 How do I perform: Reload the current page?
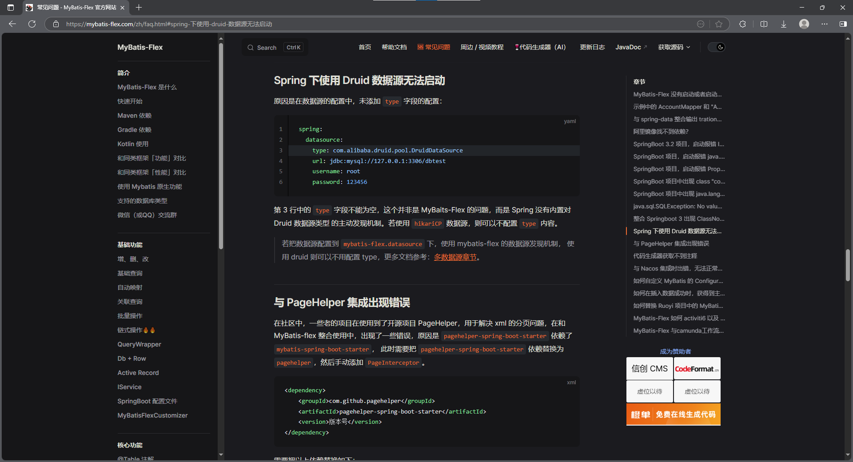click(32, 24)
